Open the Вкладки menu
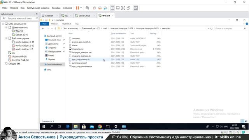Image resolution: width=249 pixels, height=140 pixels. point(56,8)
